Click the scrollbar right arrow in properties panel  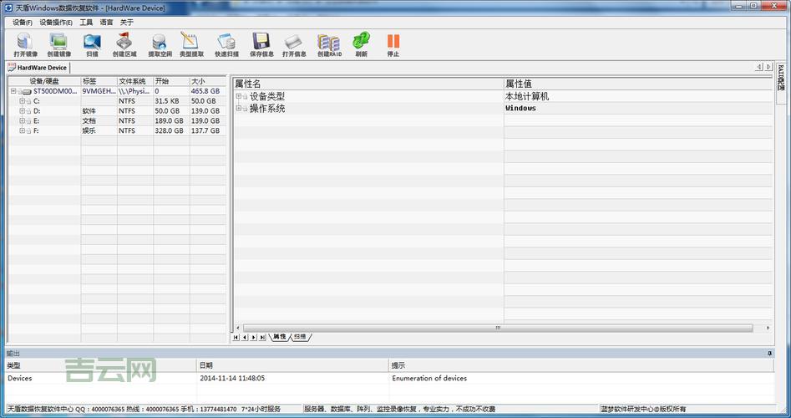[768, 328]
